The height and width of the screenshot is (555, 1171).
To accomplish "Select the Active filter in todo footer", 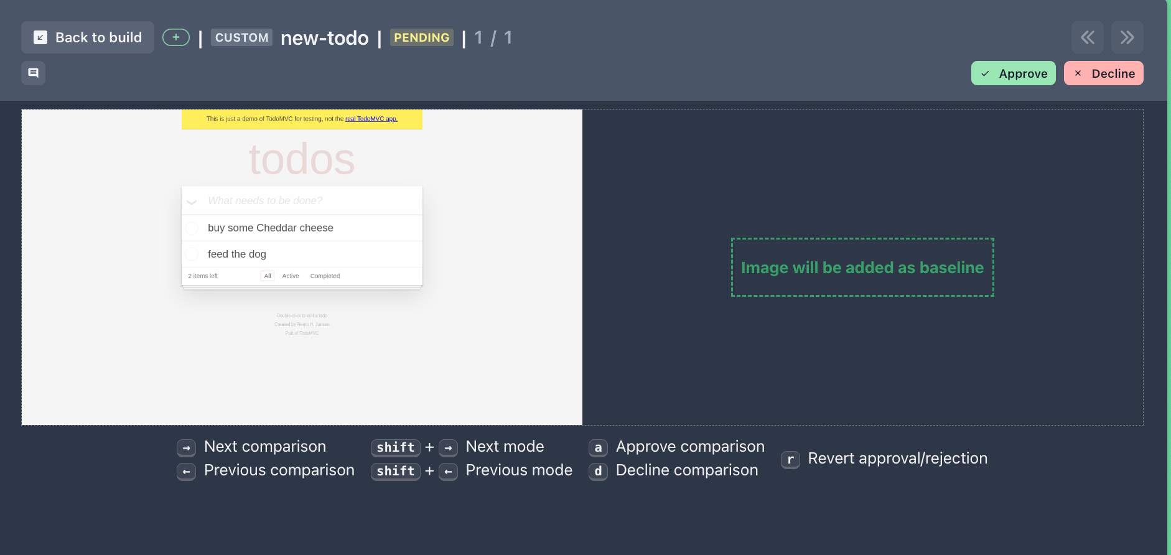I will tap(291, 276).
